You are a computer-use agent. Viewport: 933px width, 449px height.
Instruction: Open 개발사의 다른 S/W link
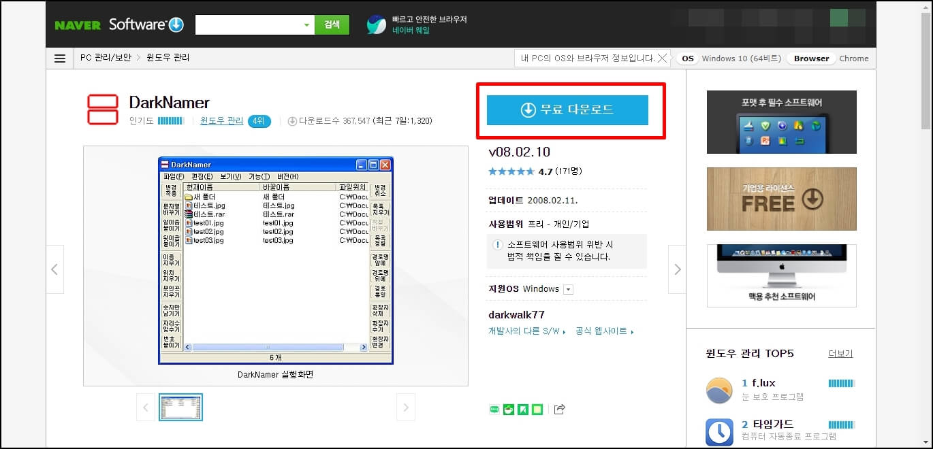tap(526, 331)
